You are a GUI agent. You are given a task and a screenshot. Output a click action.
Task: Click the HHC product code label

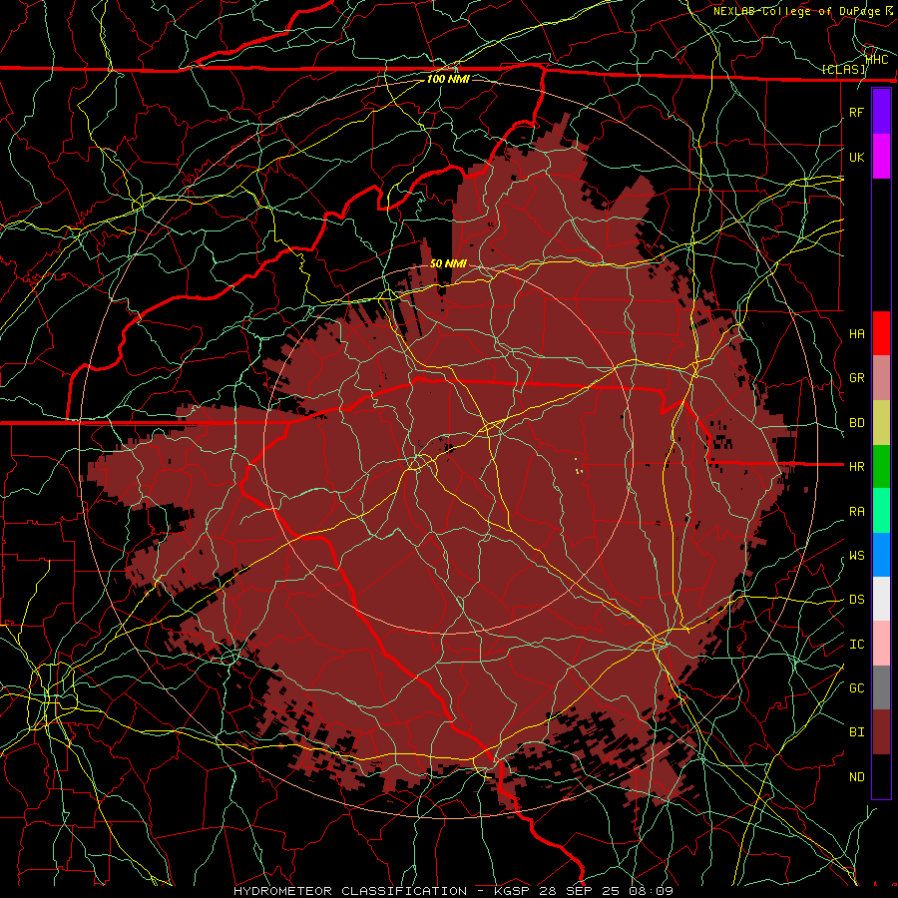(x=877, y=59)
